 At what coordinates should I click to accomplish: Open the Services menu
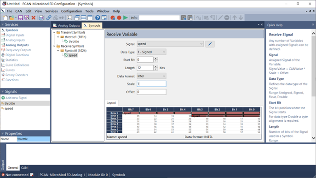pyautogui.click(x=52, y=11)
